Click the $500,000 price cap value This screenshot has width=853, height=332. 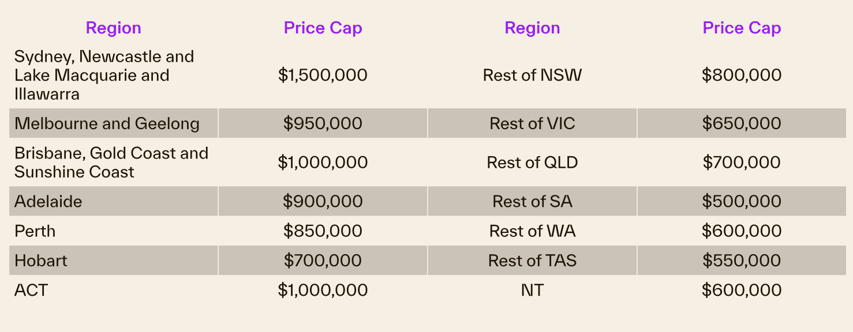742,201
